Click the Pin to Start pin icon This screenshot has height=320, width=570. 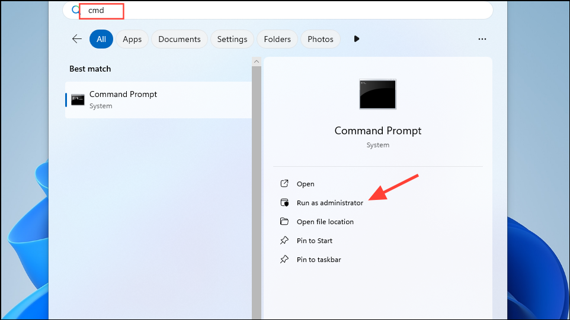pos(284,240)
